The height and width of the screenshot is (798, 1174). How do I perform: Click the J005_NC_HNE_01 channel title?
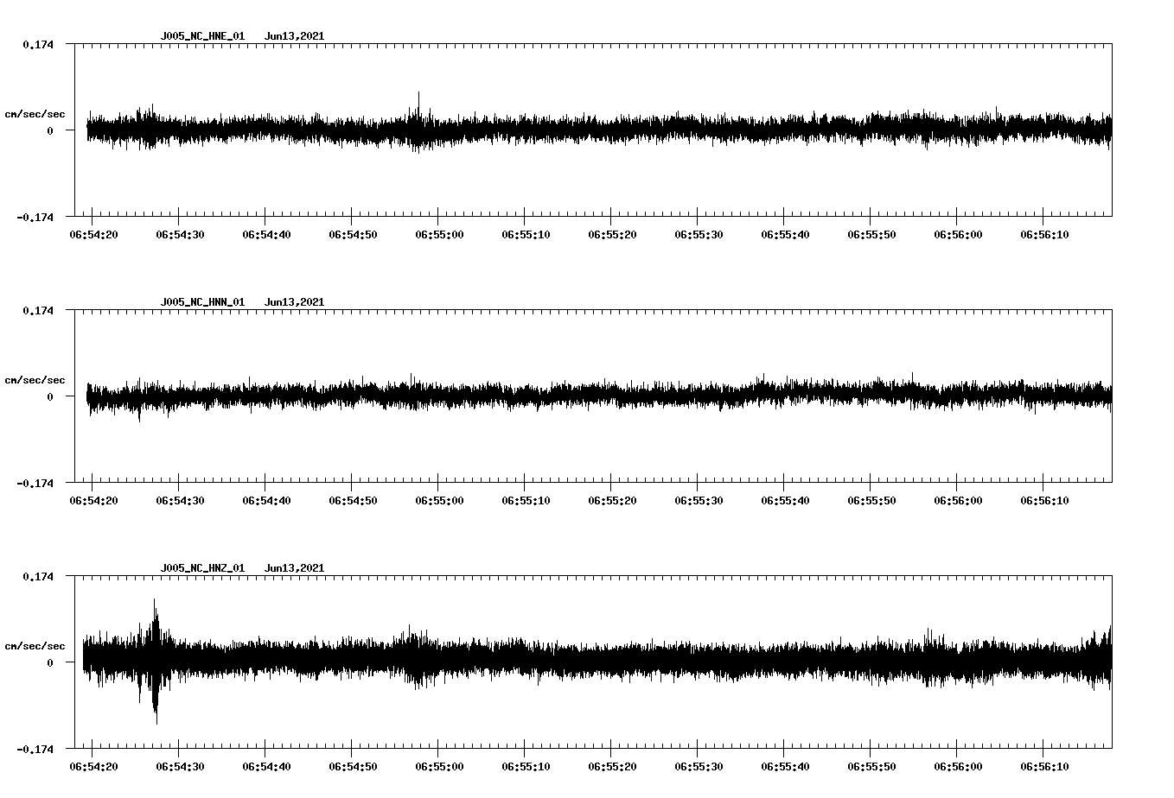(202, 36)
